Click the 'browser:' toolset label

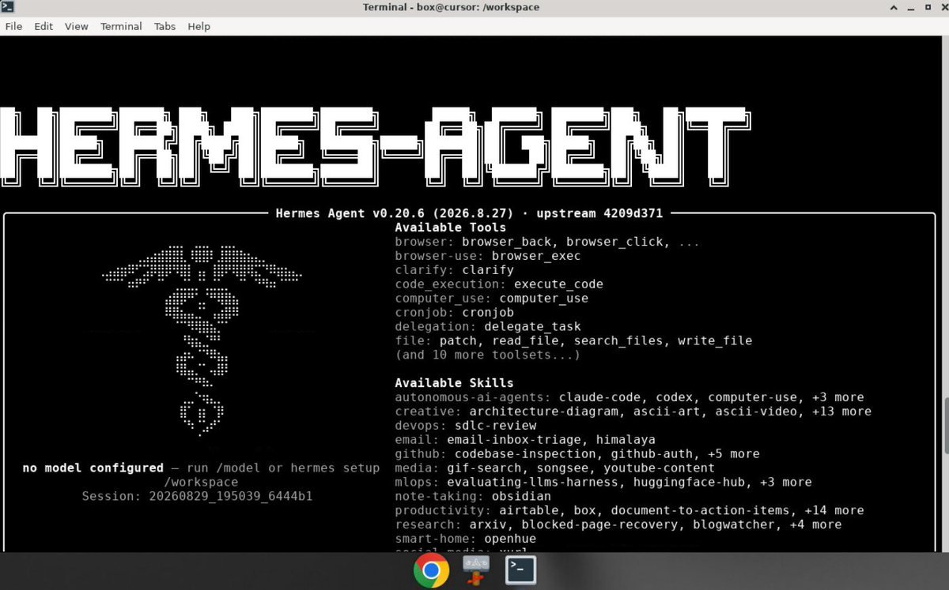[x=425, y=242]
